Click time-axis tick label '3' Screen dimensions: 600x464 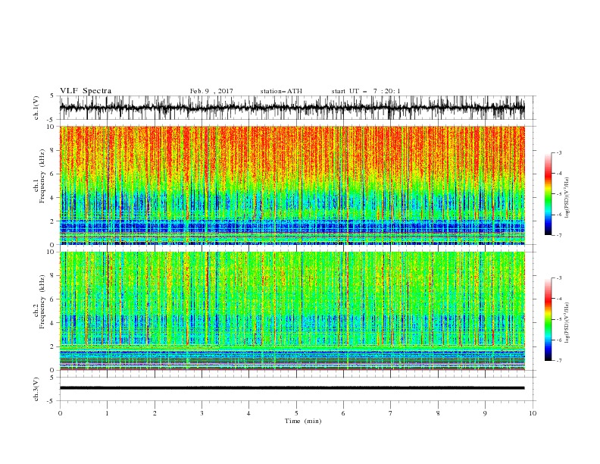(x=202, y=413)
